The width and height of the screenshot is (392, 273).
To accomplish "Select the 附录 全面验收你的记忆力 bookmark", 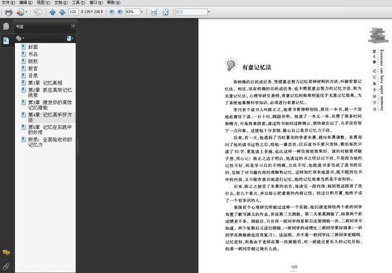I will tap(50, 142).
